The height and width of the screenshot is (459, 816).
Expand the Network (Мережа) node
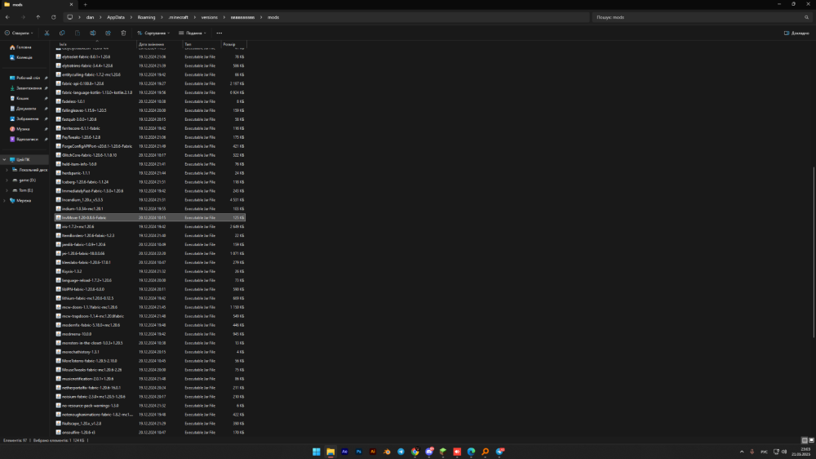point(4,201)
